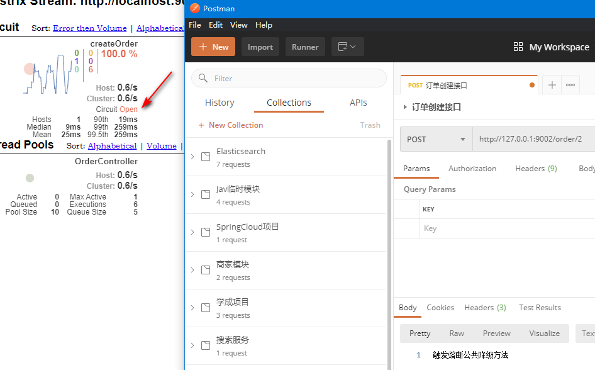Click the Postman logo in title bar
This screenshot has width=595, height=370.
pos(195,8)
